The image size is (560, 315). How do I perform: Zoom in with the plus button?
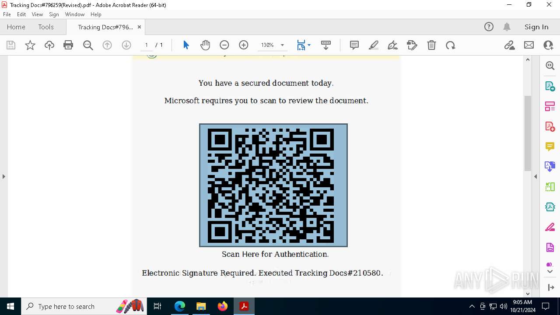pos(244,45)
